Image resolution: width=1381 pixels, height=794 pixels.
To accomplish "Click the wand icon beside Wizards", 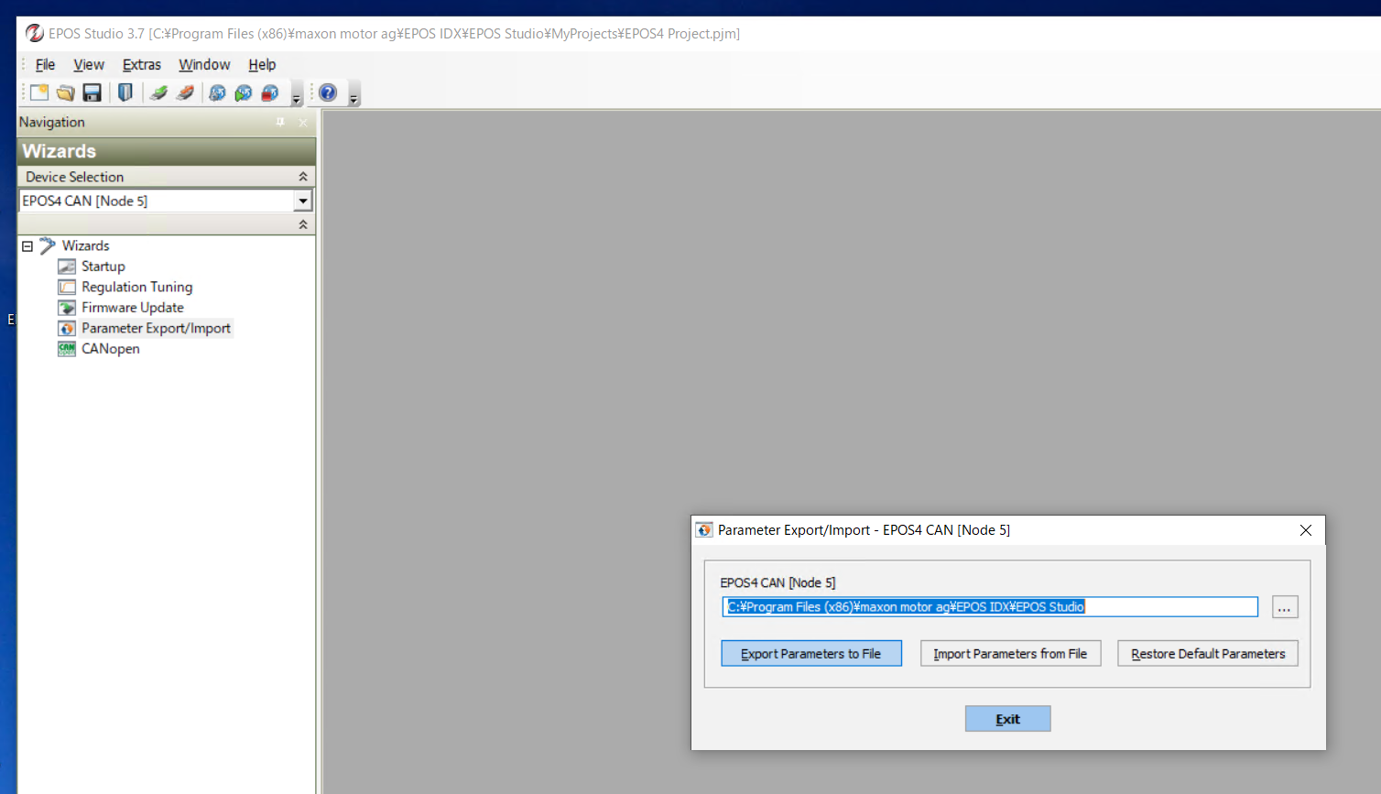I will [x=48, y=245].
